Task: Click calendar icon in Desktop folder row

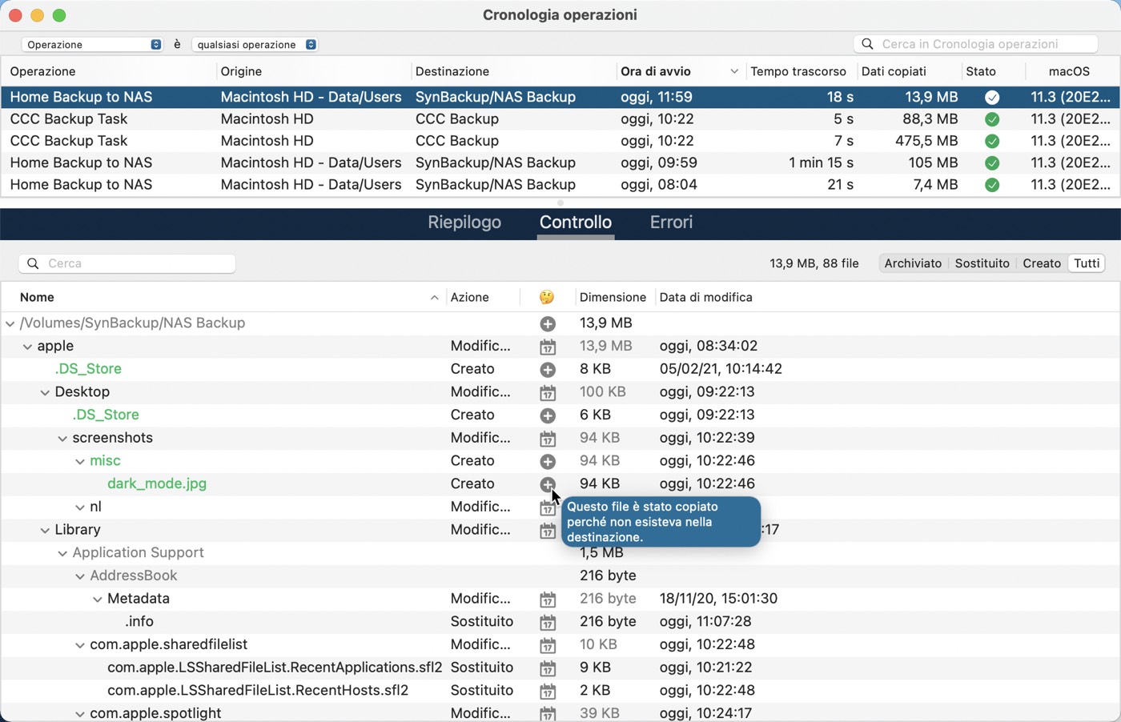Action: click(548, 392)
